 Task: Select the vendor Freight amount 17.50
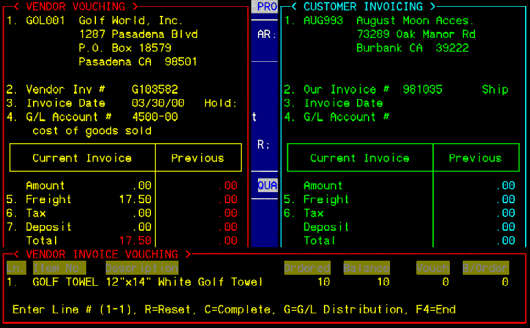pyautogui.click(x=135, y=199)
